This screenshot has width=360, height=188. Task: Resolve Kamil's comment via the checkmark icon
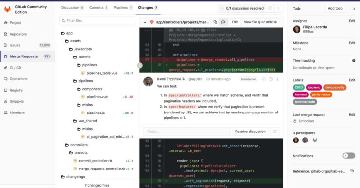click(x=263, y=79)
